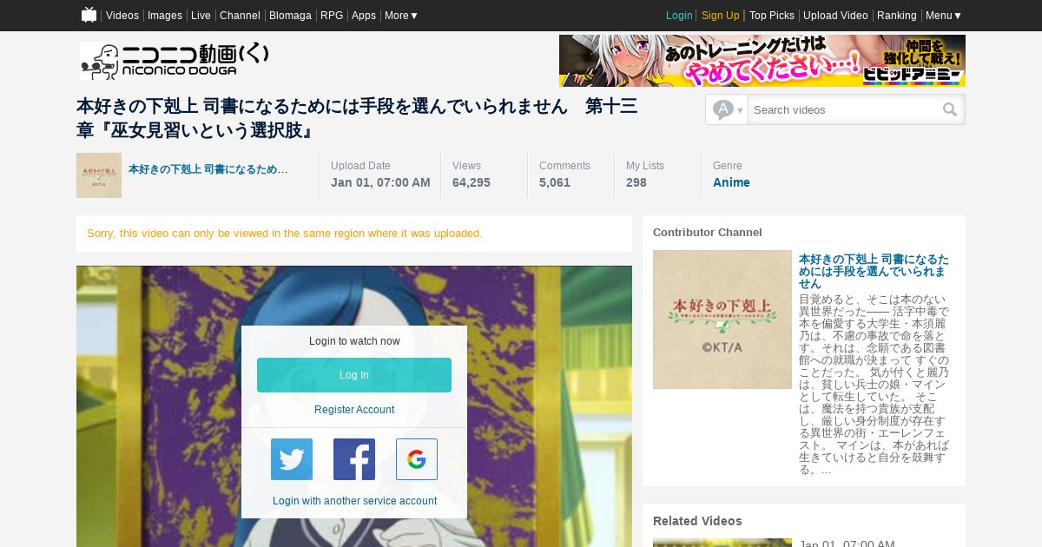1042x547 pixels.
Task: Click the Register Account link
Action: (354, 410)
